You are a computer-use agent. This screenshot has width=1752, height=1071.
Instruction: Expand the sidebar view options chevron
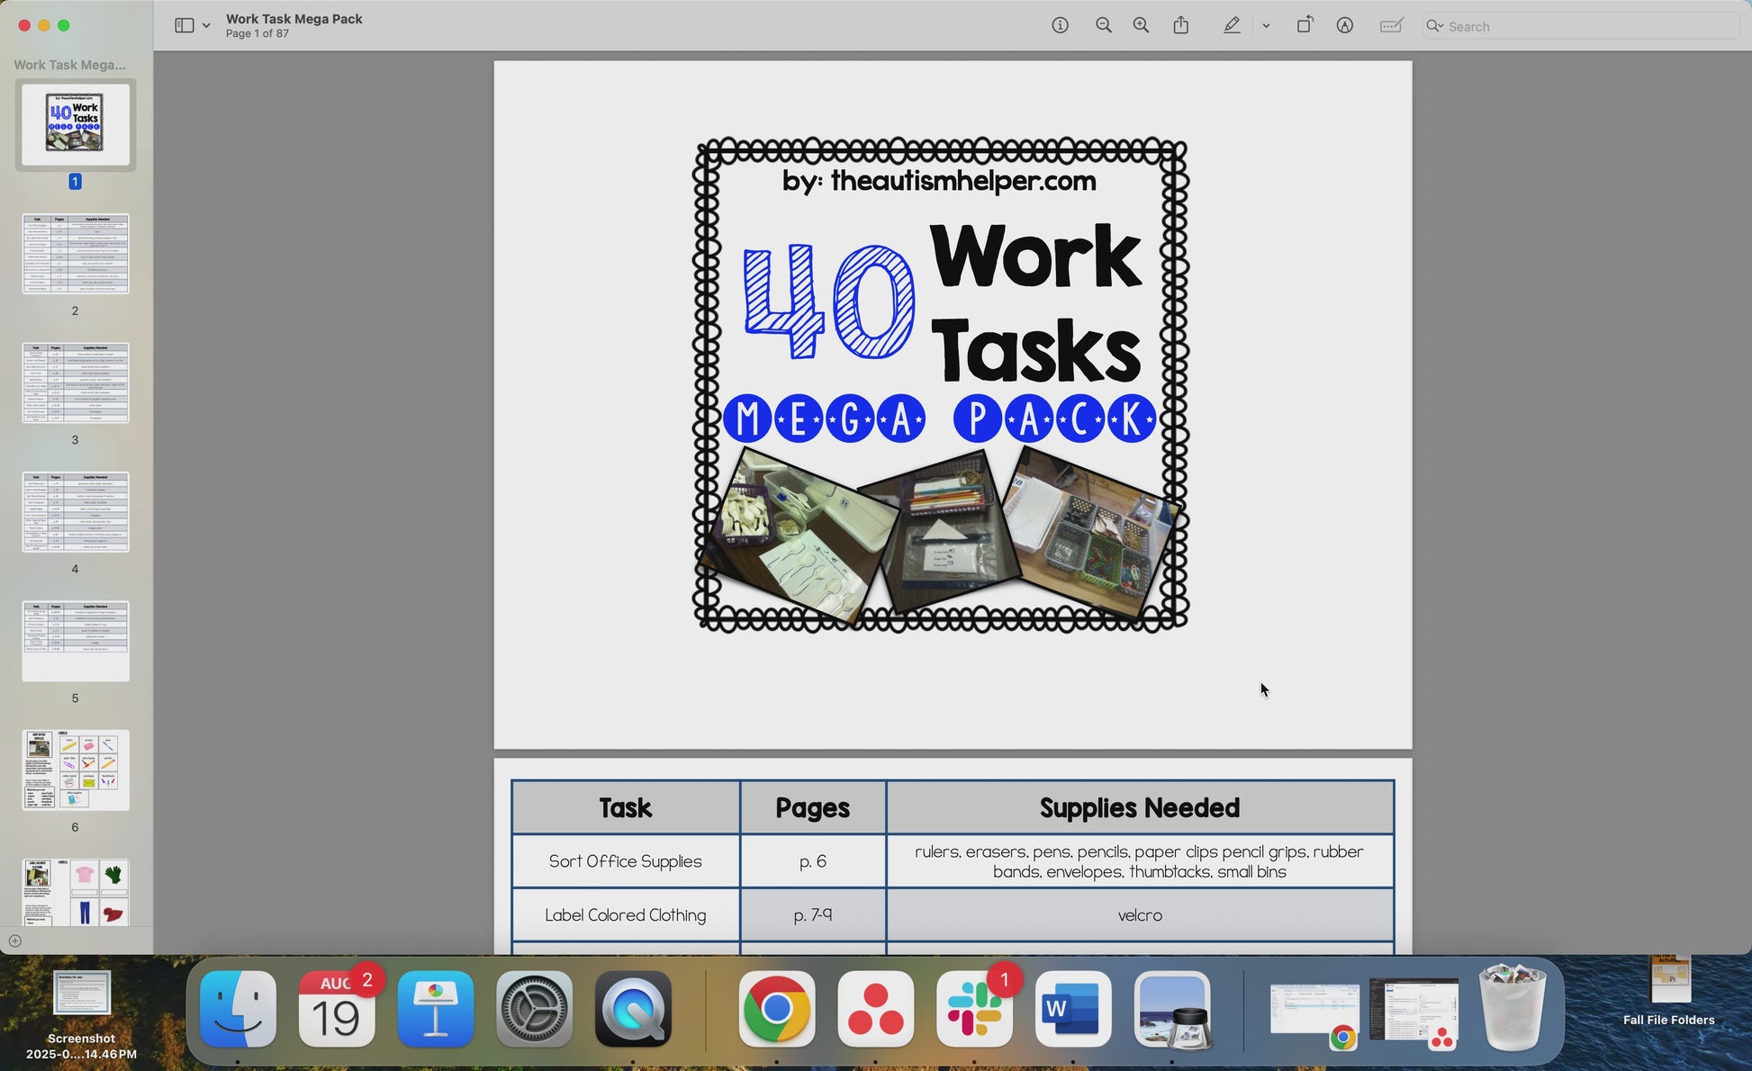pyautogui.click(x=206, y=26)
